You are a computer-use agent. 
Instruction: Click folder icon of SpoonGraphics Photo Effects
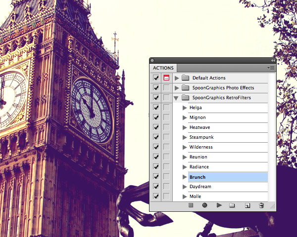pos(186,87)
